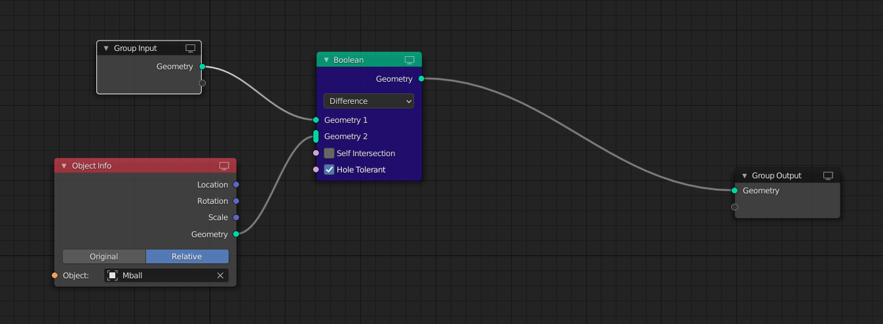883x324 pixels.
Task: Click the Scale output socket
Action: click(236, 218)
